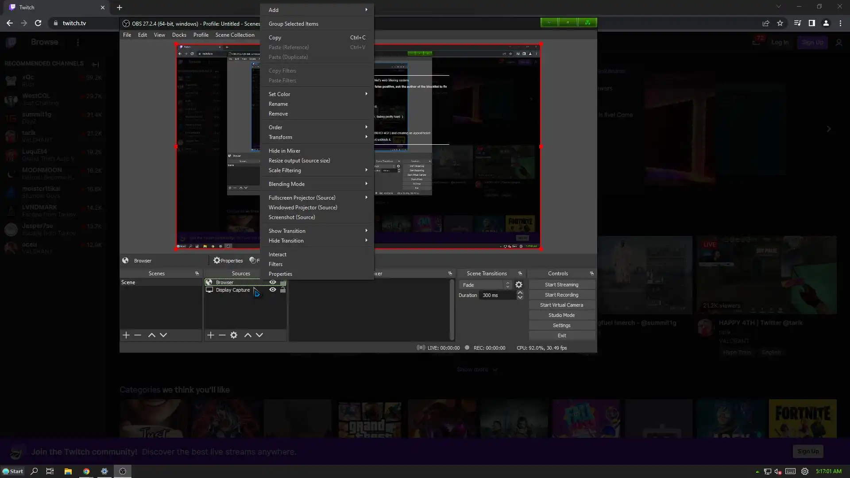
Task: Click the Start Recording button
Action: [x=561, y=295]
